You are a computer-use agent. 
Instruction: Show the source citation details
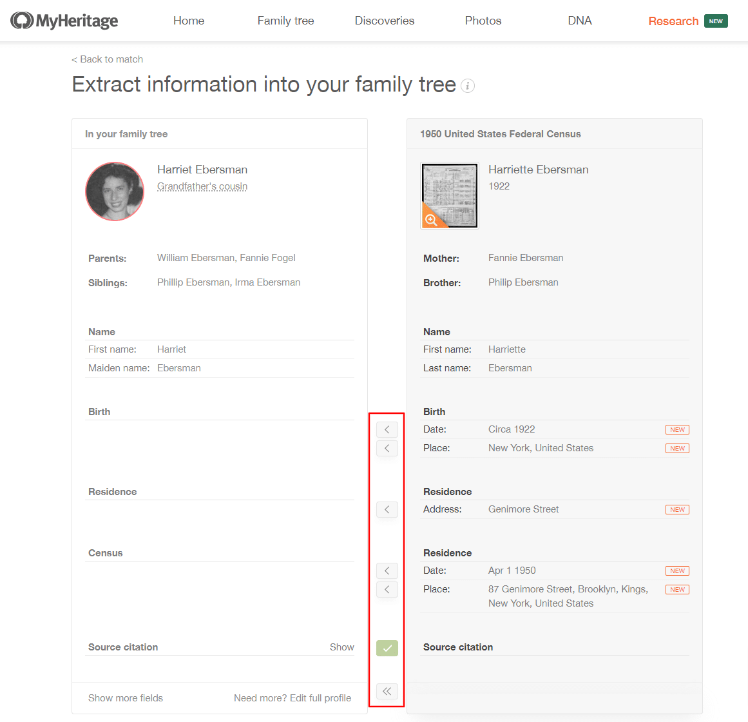(341, 647)
